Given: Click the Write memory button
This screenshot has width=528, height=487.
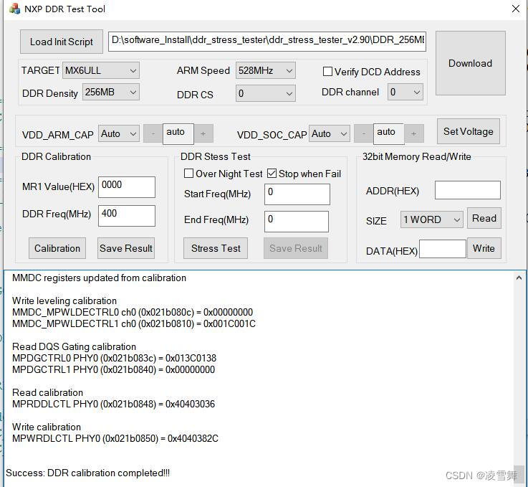Looking at the screenshot, I should [x=484, y=248].
